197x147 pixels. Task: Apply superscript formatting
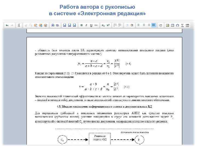(x=108, y=25)
